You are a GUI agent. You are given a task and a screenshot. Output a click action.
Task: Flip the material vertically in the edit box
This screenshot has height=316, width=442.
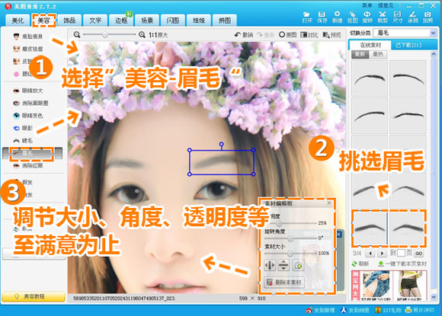[283, 265]
